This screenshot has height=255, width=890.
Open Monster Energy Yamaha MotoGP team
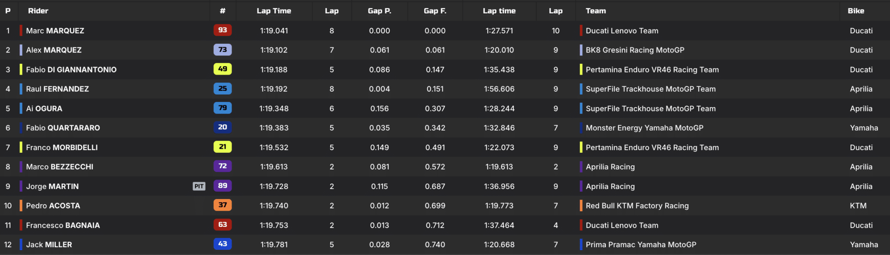(x=644, y=128)
